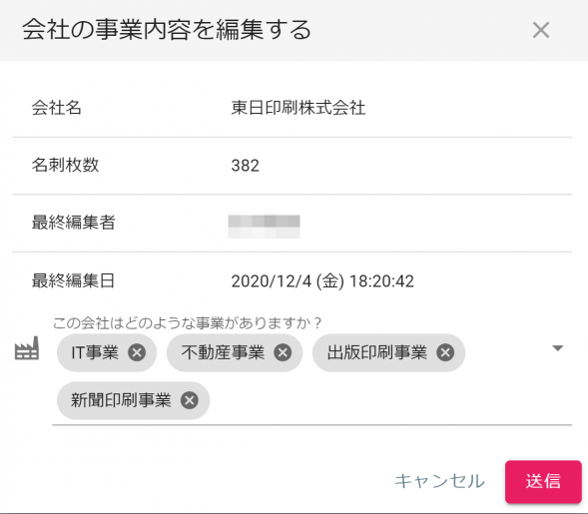Select the 出版印刷事業 chip label
This screenshot has height=514, width=588.
377,352
